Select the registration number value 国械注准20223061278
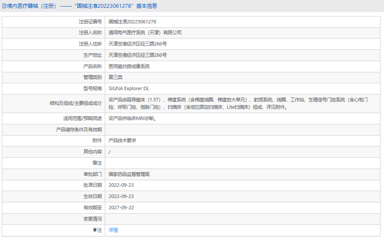 pos(132,22)
